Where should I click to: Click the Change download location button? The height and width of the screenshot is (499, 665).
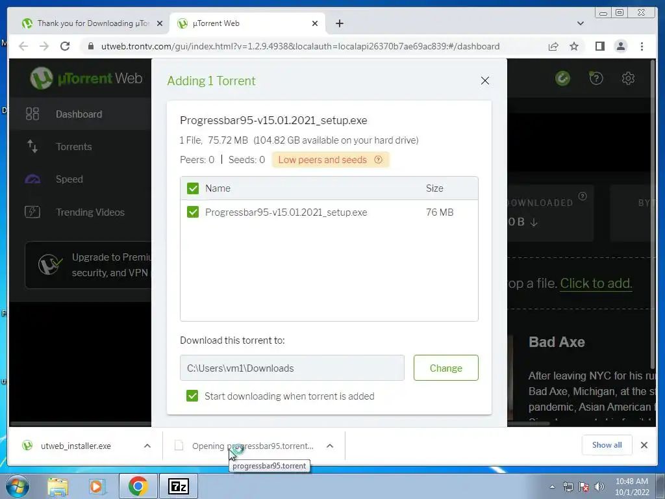(445, 368)
